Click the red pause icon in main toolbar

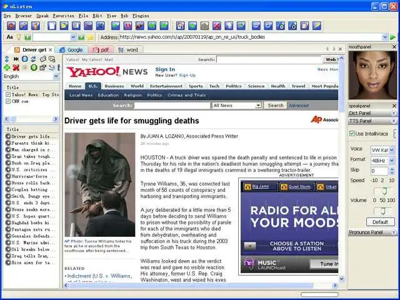[x=127, y=26]
